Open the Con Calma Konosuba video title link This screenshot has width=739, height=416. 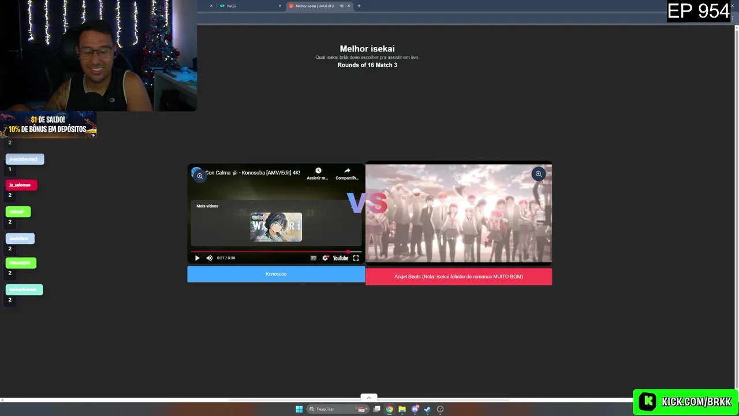click(252, 173)
